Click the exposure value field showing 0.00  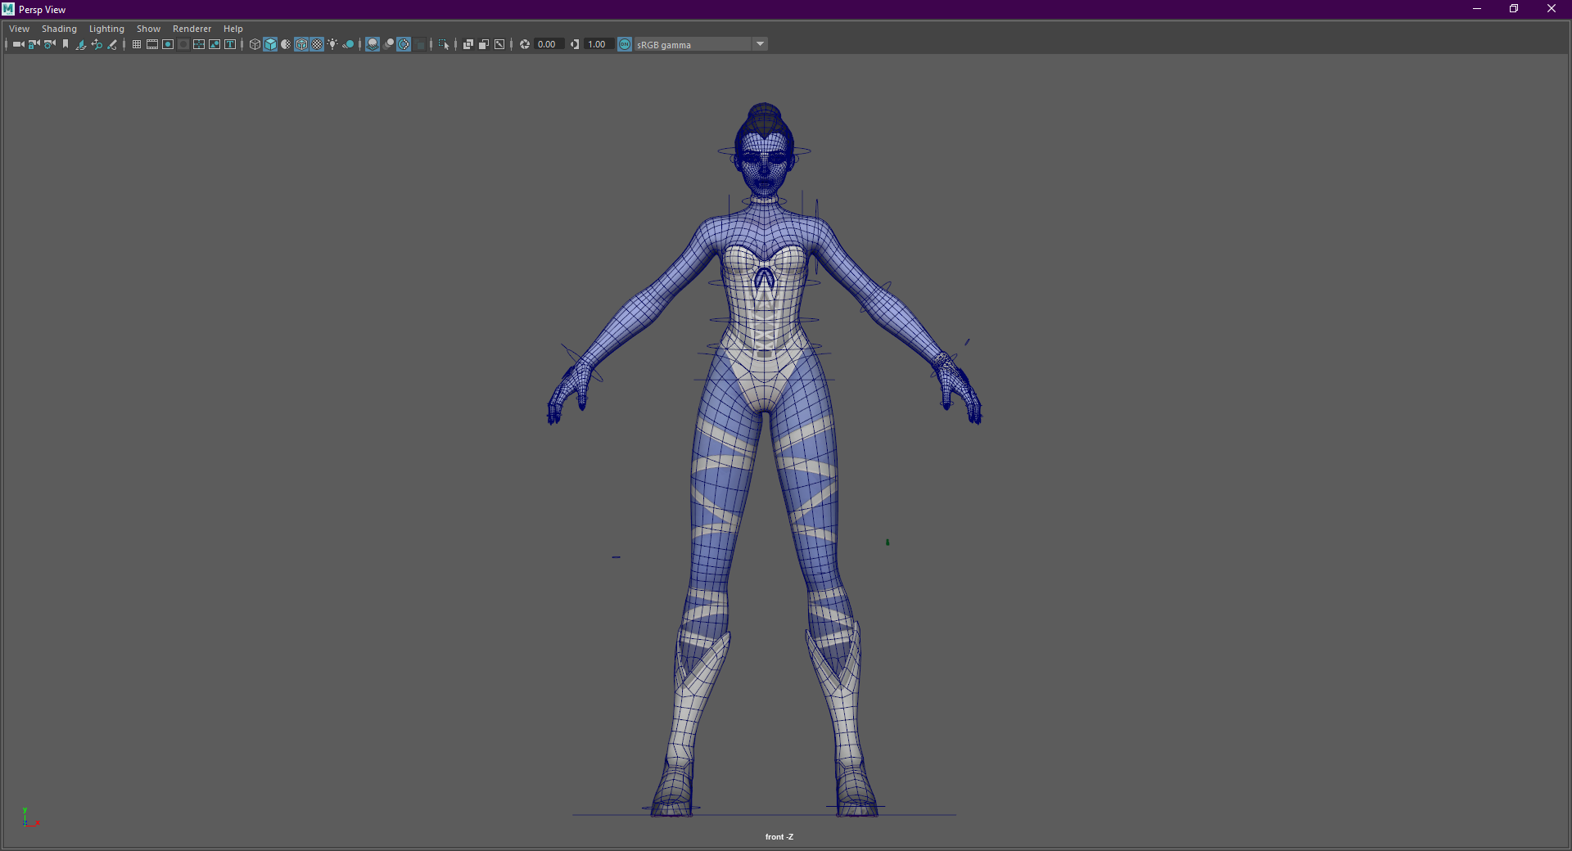pos(547,44)
